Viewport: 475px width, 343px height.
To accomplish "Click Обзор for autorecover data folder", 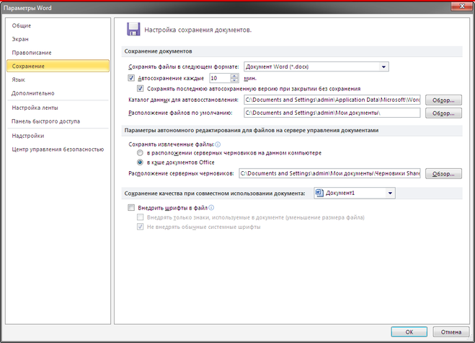I will tap(443, 100).
